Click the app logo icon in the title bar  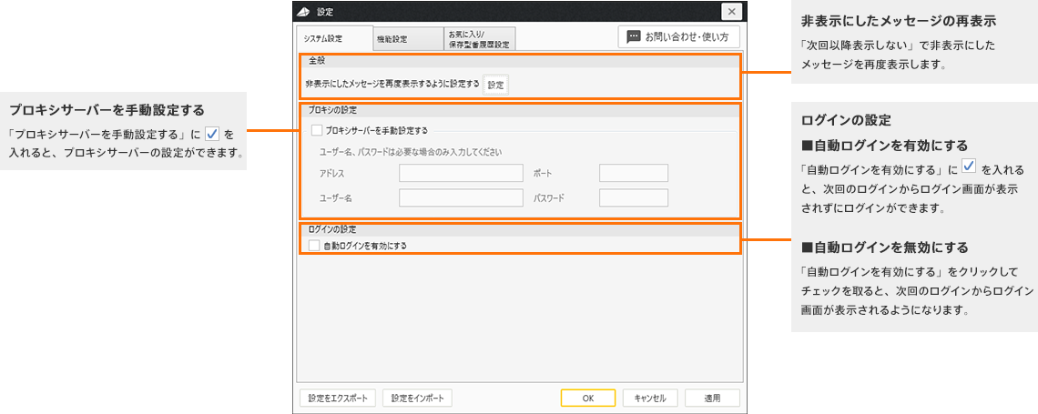(x=305, y=12)
